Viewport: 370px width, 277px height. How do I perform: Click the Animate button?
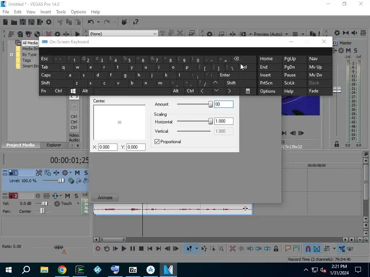(105, 198)
